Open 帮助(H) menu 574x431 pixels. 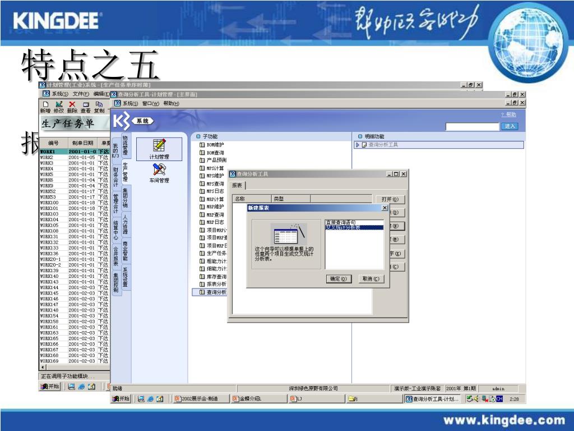[171, 104]
